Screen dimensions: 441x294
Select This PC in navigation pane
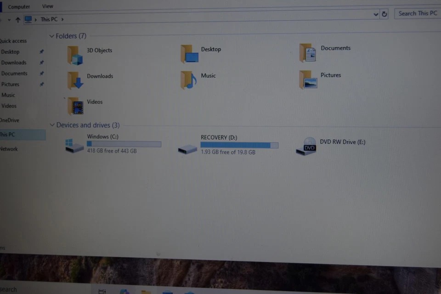coord(23,135)
